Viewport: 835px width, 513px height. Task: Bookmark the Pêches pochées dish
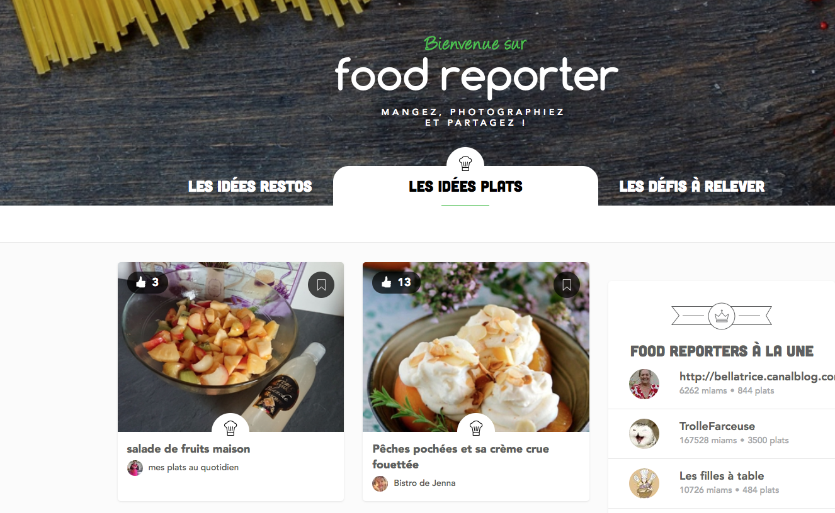coord(566,285)
